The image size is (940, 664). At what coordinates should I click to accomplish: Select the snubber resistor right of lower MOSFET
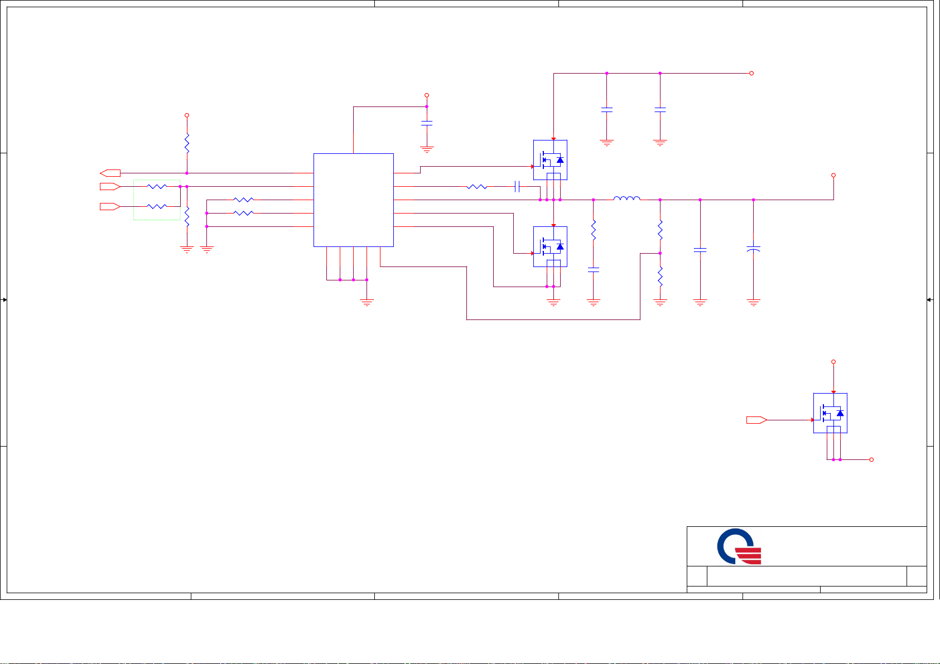594,230
